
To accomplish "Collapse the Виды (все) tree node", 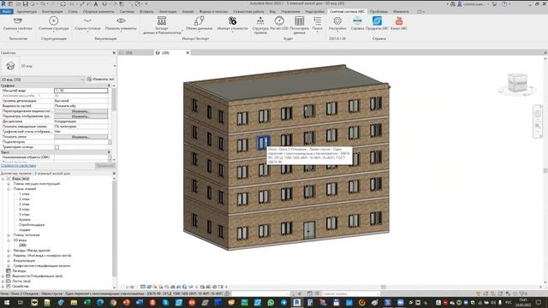I will pyautogui.click(x=3, y=179).
